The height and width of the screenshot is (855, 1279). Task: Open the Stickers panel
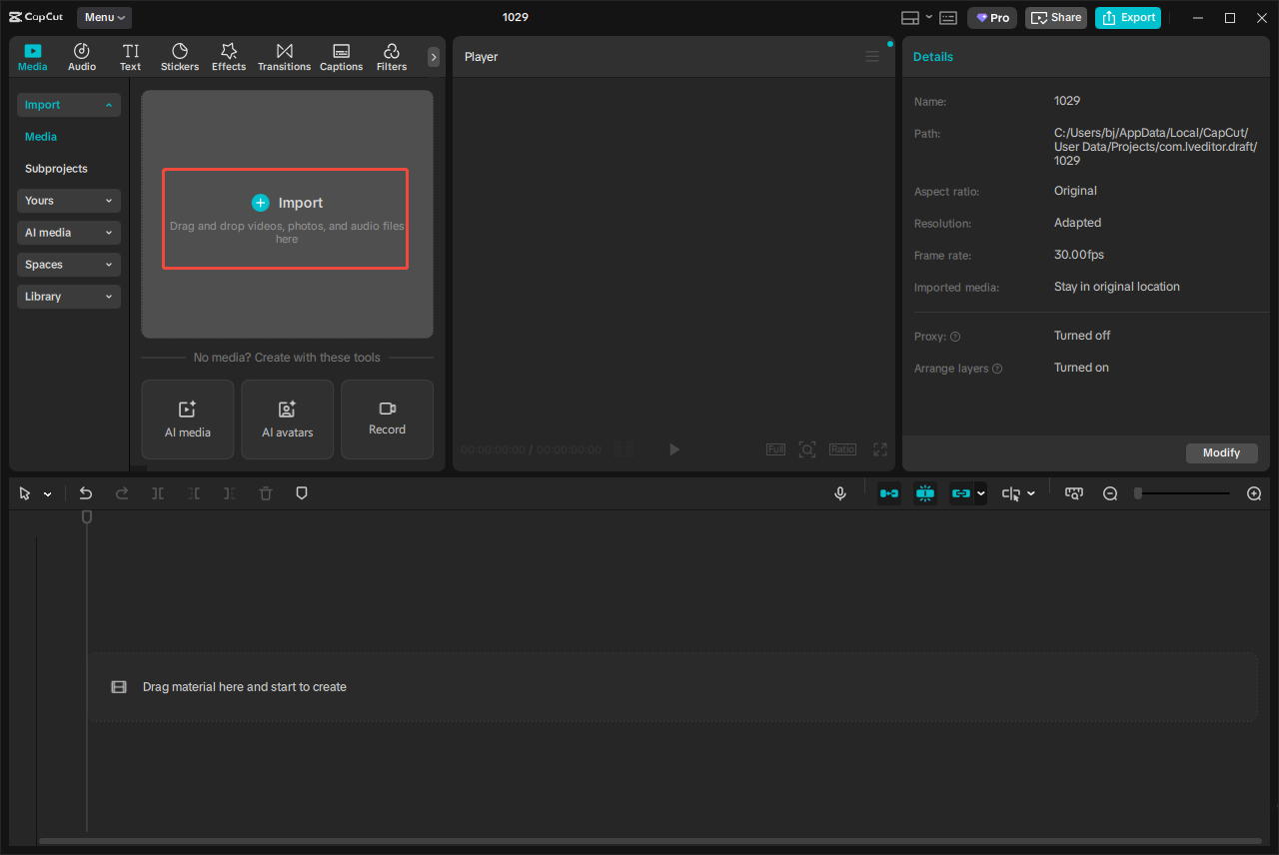(x=180, y=56)
